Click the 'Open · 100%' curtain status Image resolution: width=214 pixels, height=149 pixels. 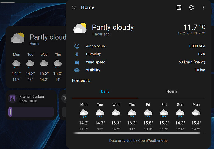28,101
